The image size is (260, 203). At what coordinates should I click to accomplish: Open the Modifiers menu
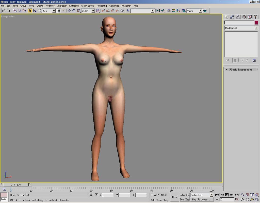coord(50,6)
